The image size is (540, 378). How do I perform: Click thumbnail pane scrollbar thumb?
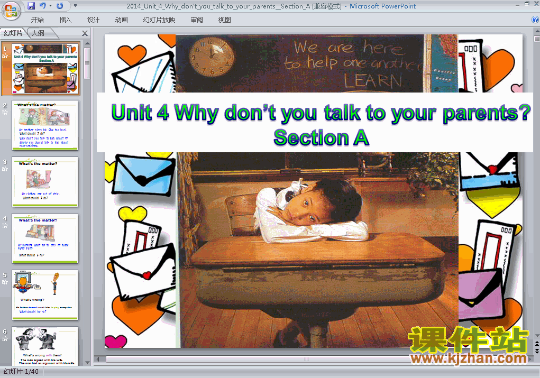[87, 63]
